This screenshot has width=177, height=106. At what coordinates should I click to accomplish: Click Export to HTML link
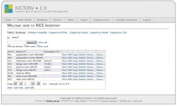[x=58, y=33]
